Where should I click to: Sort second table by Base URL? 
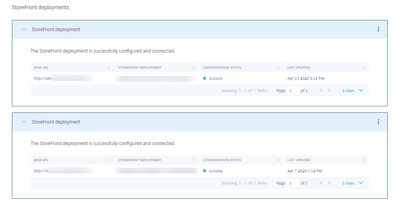[x=109, y=160]
